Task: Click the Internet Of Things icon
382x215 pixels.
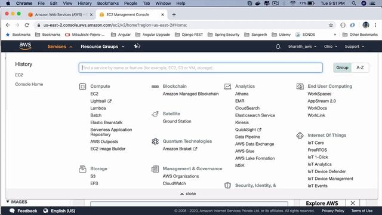Action: tap(300, 136)
